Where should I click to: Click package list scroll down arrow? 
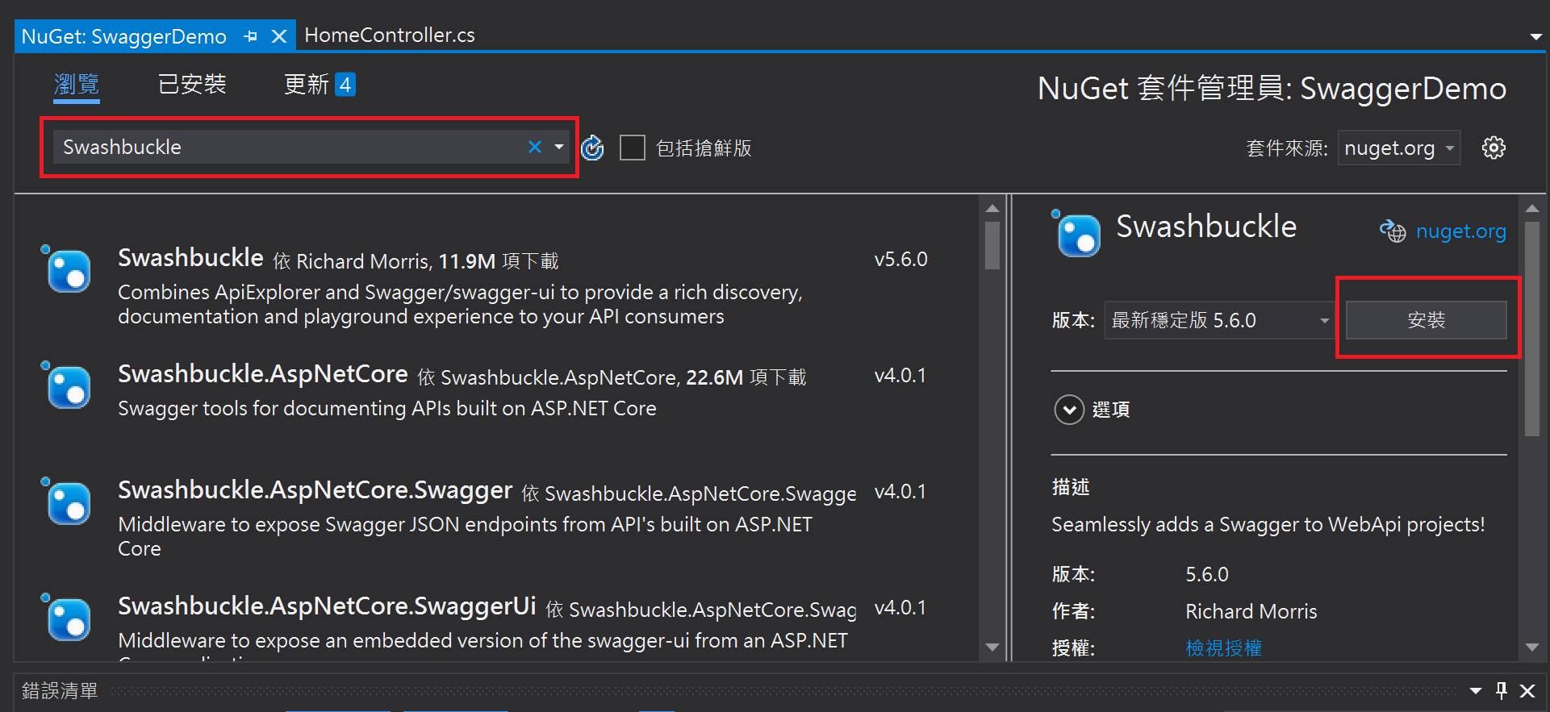[992, 647]
